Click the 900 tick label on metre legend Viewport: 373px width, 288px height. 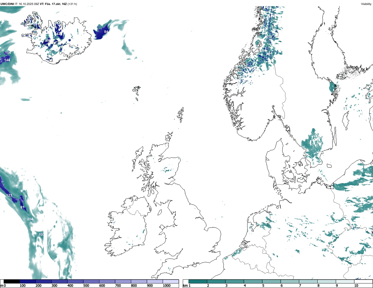click(150, 286)
